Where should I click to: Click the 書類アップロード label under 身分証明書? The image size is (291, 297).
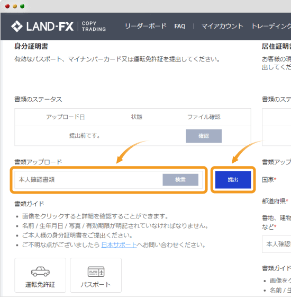coord(38,162)
